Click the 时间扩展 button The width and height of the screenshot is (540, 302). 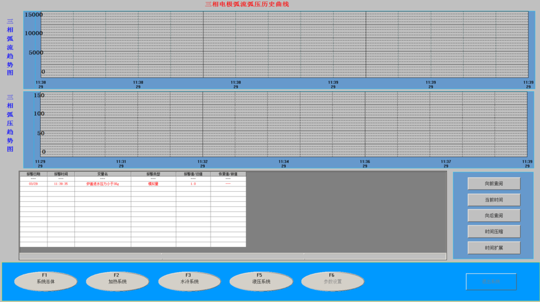(494, 247)
